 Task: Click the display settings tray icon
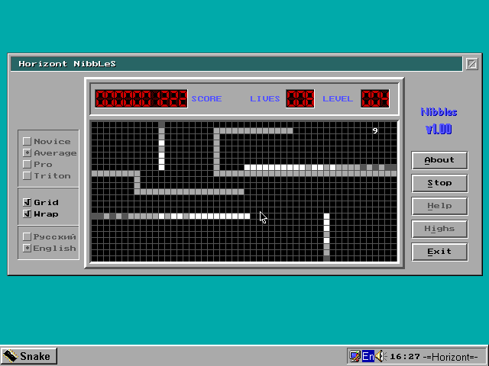click(355, 356)
